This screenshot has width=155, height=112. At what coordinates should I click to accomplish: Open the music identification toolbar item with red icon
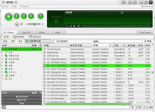click(x=35, y=37)
